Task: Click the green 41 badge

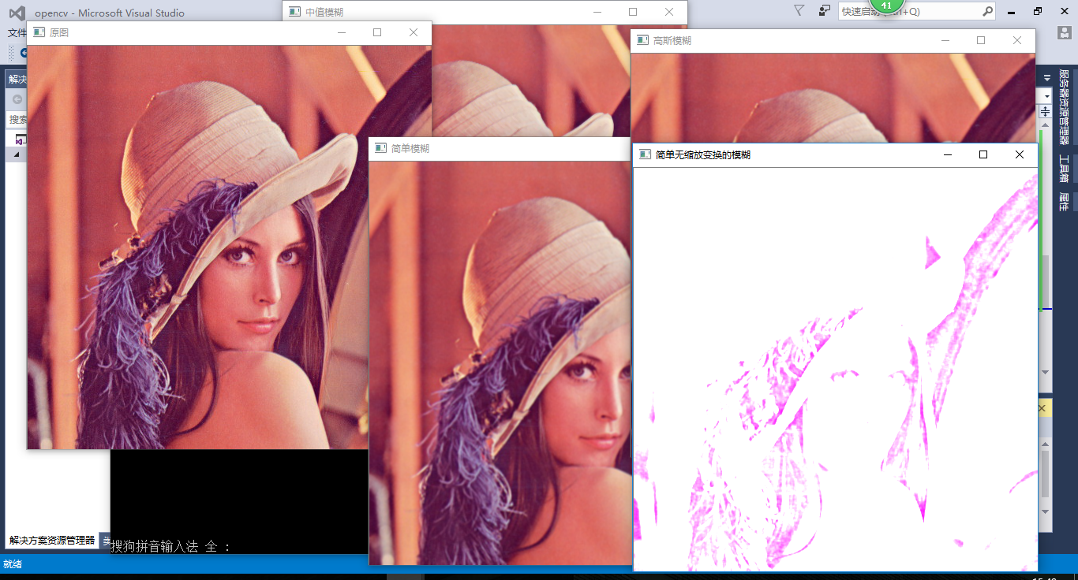Action: pos(886,5)
